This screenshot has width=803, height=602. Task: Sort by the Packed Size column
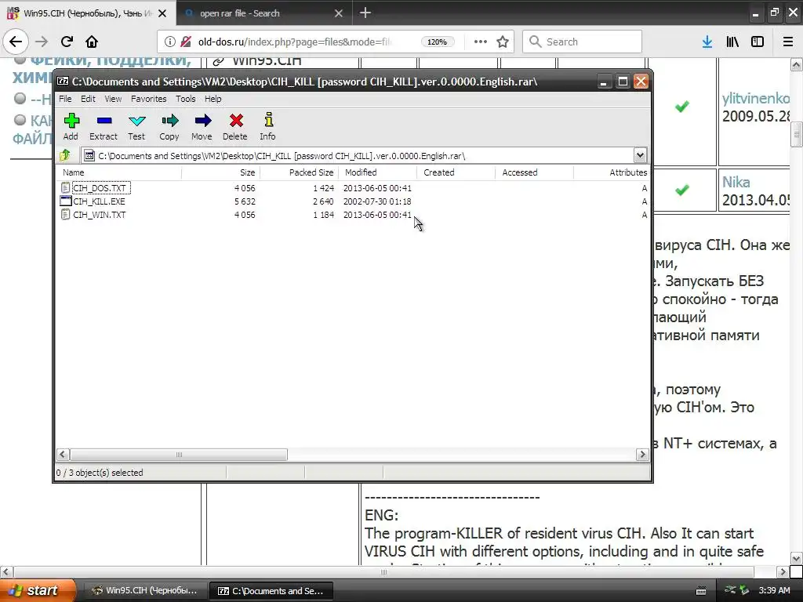coord(299,172)
